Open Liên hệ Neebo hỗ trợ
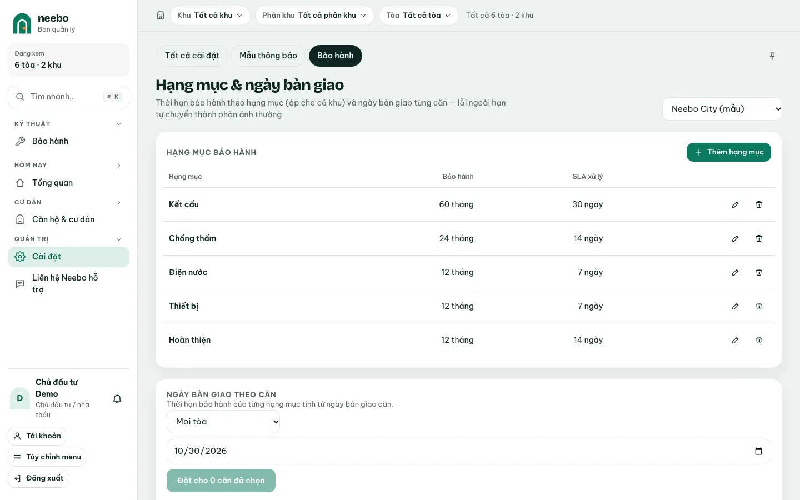 click(x=68, y=283)
